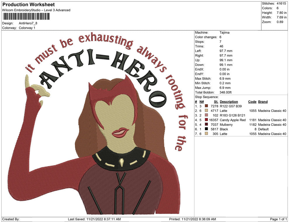Click the barcode under the worksheet title
The width and height of the screenshot is (289, 222).
pos(26,17)
